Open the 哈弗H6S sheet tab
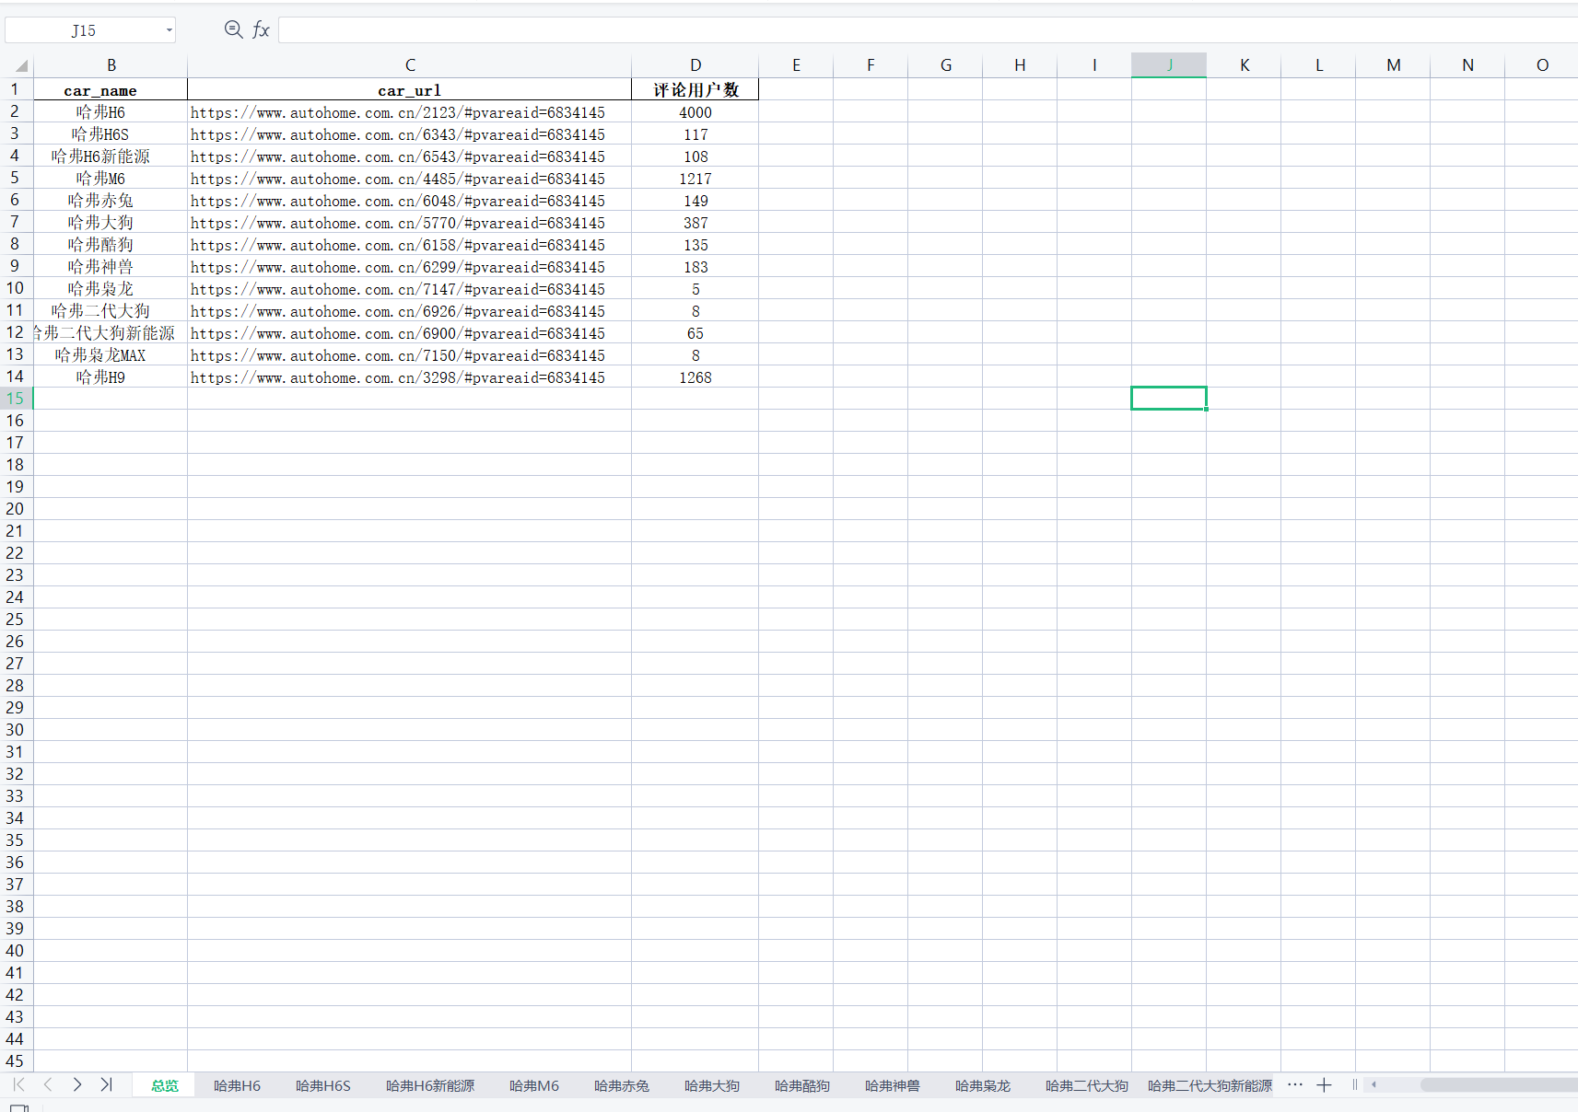 [322, 1085]
